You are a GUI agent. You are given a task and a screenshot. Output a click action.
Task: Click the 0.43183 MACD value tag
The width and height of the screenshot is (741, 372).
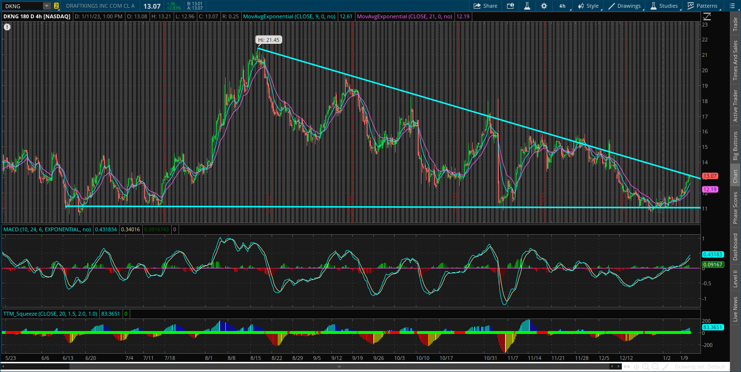click(712, 254)
